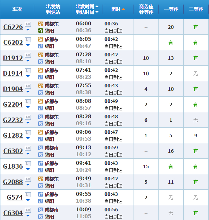Click the card icon next to G1282

click(x=28, y=133)
